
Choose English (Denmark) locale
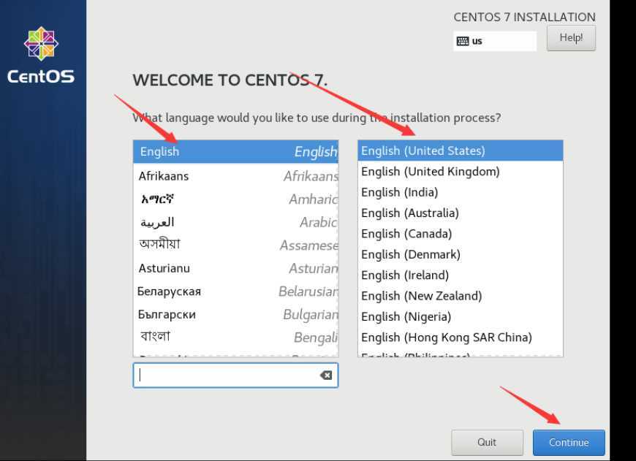pos(461,254)
